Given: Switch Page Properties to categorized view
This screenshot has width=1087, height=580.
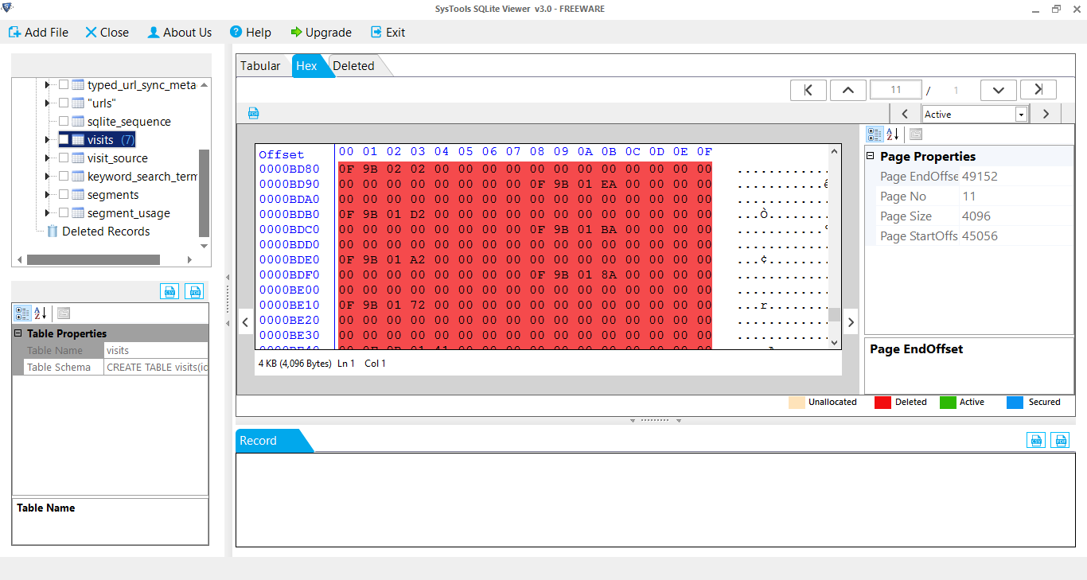Looking at the screenshot, I should pyautogui.click(x=874, y=134).
